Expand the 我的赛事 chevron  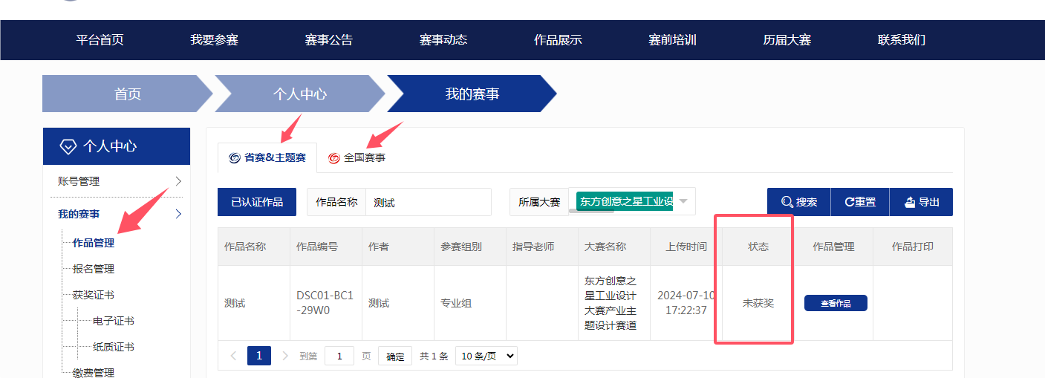(178, 215)
